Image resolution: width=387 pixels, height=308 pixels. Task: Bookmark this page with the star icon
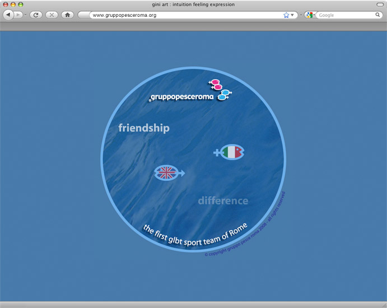(x=286, y=15)
